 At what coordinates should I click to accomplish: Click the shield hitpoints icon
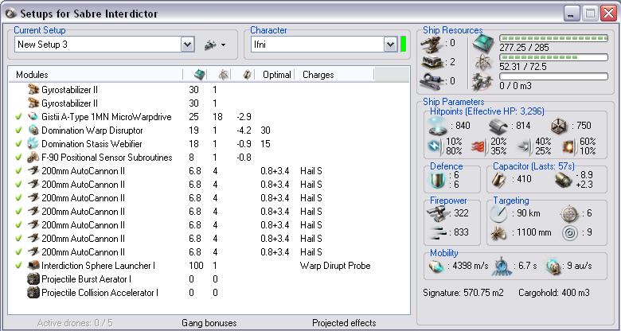click(x=438, y=126)
